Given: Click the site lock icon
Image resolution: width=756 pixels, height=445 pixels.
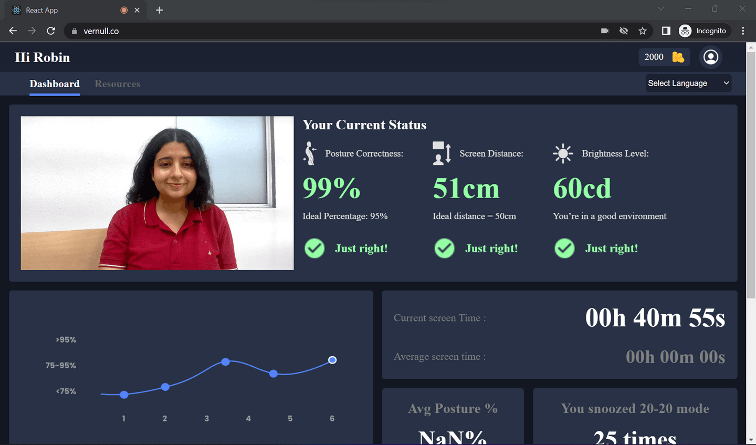Looking at the screenshot, I should (x=74, y=31).
